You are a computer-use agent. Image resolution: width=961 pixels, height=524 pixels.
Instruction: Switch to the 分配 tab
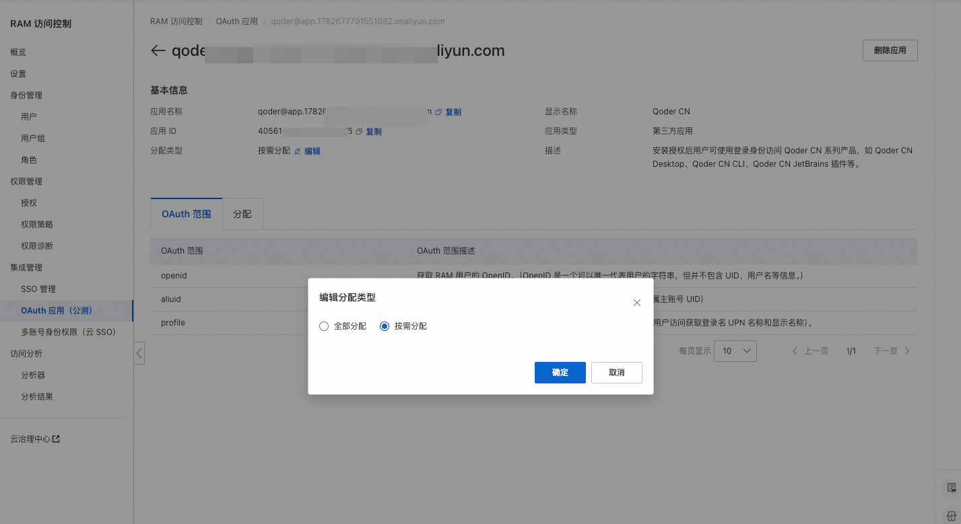[x=242, y=214]
